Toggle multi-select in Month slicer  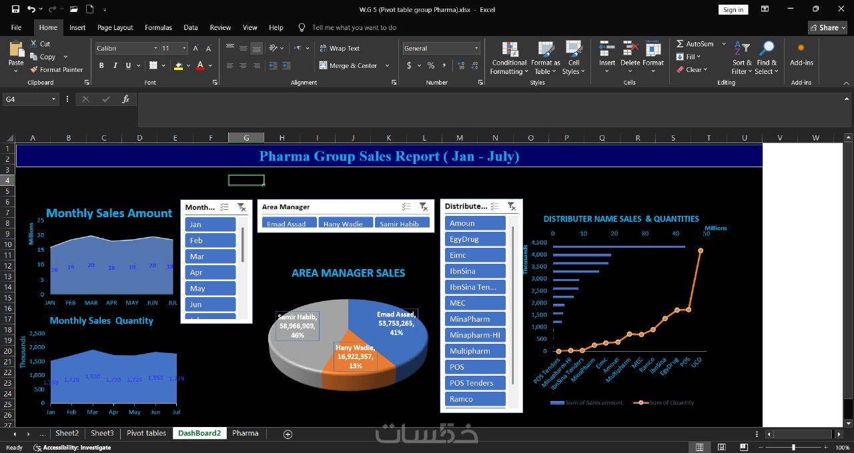point(224,207)
